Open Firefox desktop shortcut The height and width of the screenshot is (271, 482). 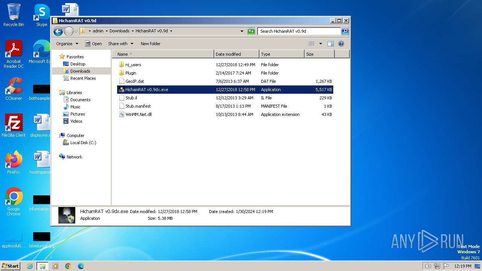[14, 163]
